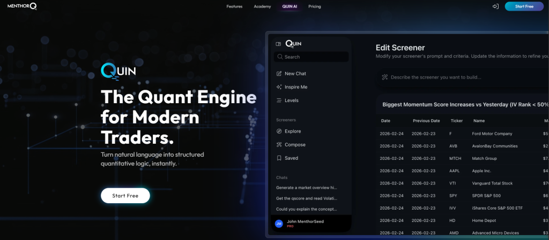Image resolution: width=549 pixels, height=240 pixels.
Task: Click Vanguard Total Stock name cell
Action: click(x=492, y=183)
